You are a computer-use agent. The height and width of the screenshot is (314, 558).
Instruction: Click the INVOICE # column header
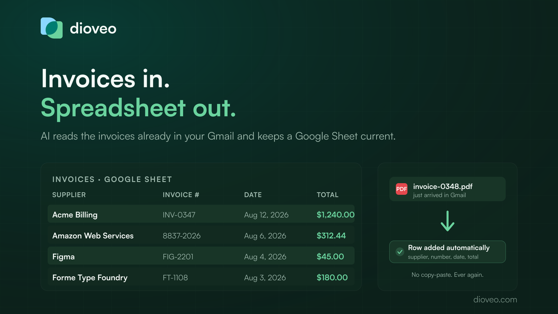coord(181,195)
